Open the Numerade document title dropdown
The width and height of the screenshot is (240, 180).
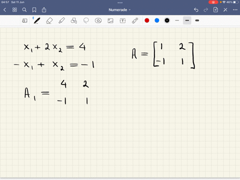119,10
